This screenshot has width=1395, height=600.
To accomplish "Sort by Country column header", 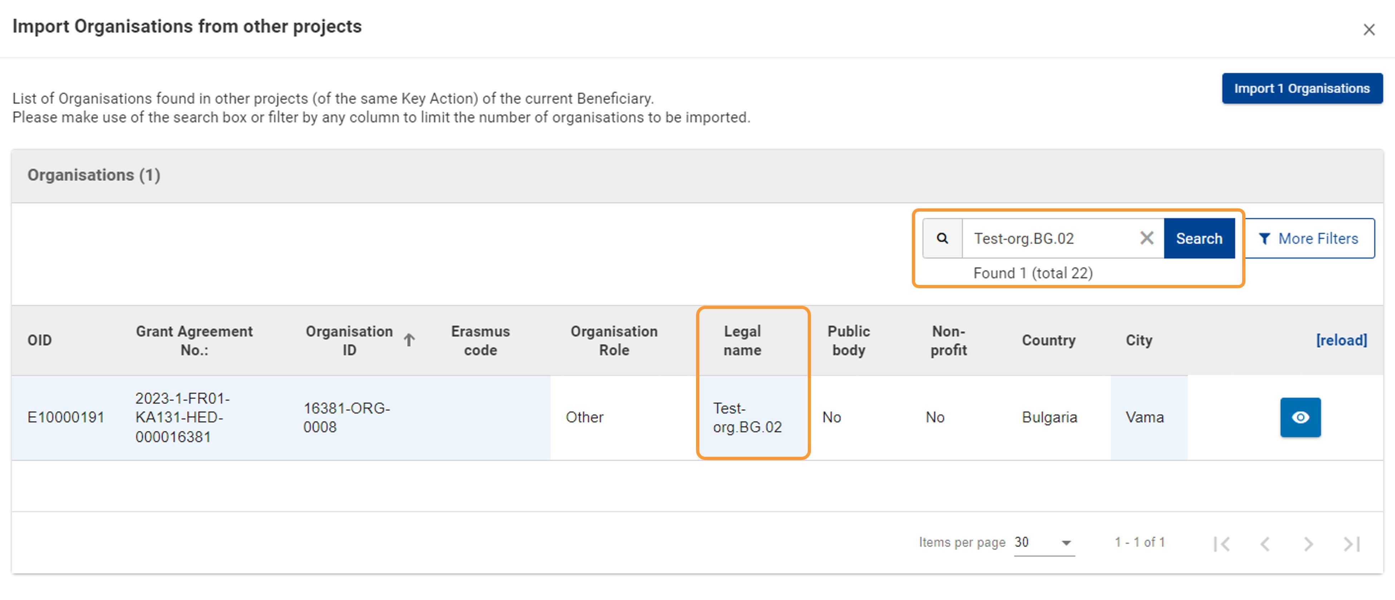I will tap(1049, 340).
